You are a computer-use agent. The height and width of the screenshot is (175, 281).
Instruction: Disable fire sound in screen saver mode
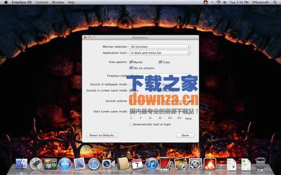(131, 91)
